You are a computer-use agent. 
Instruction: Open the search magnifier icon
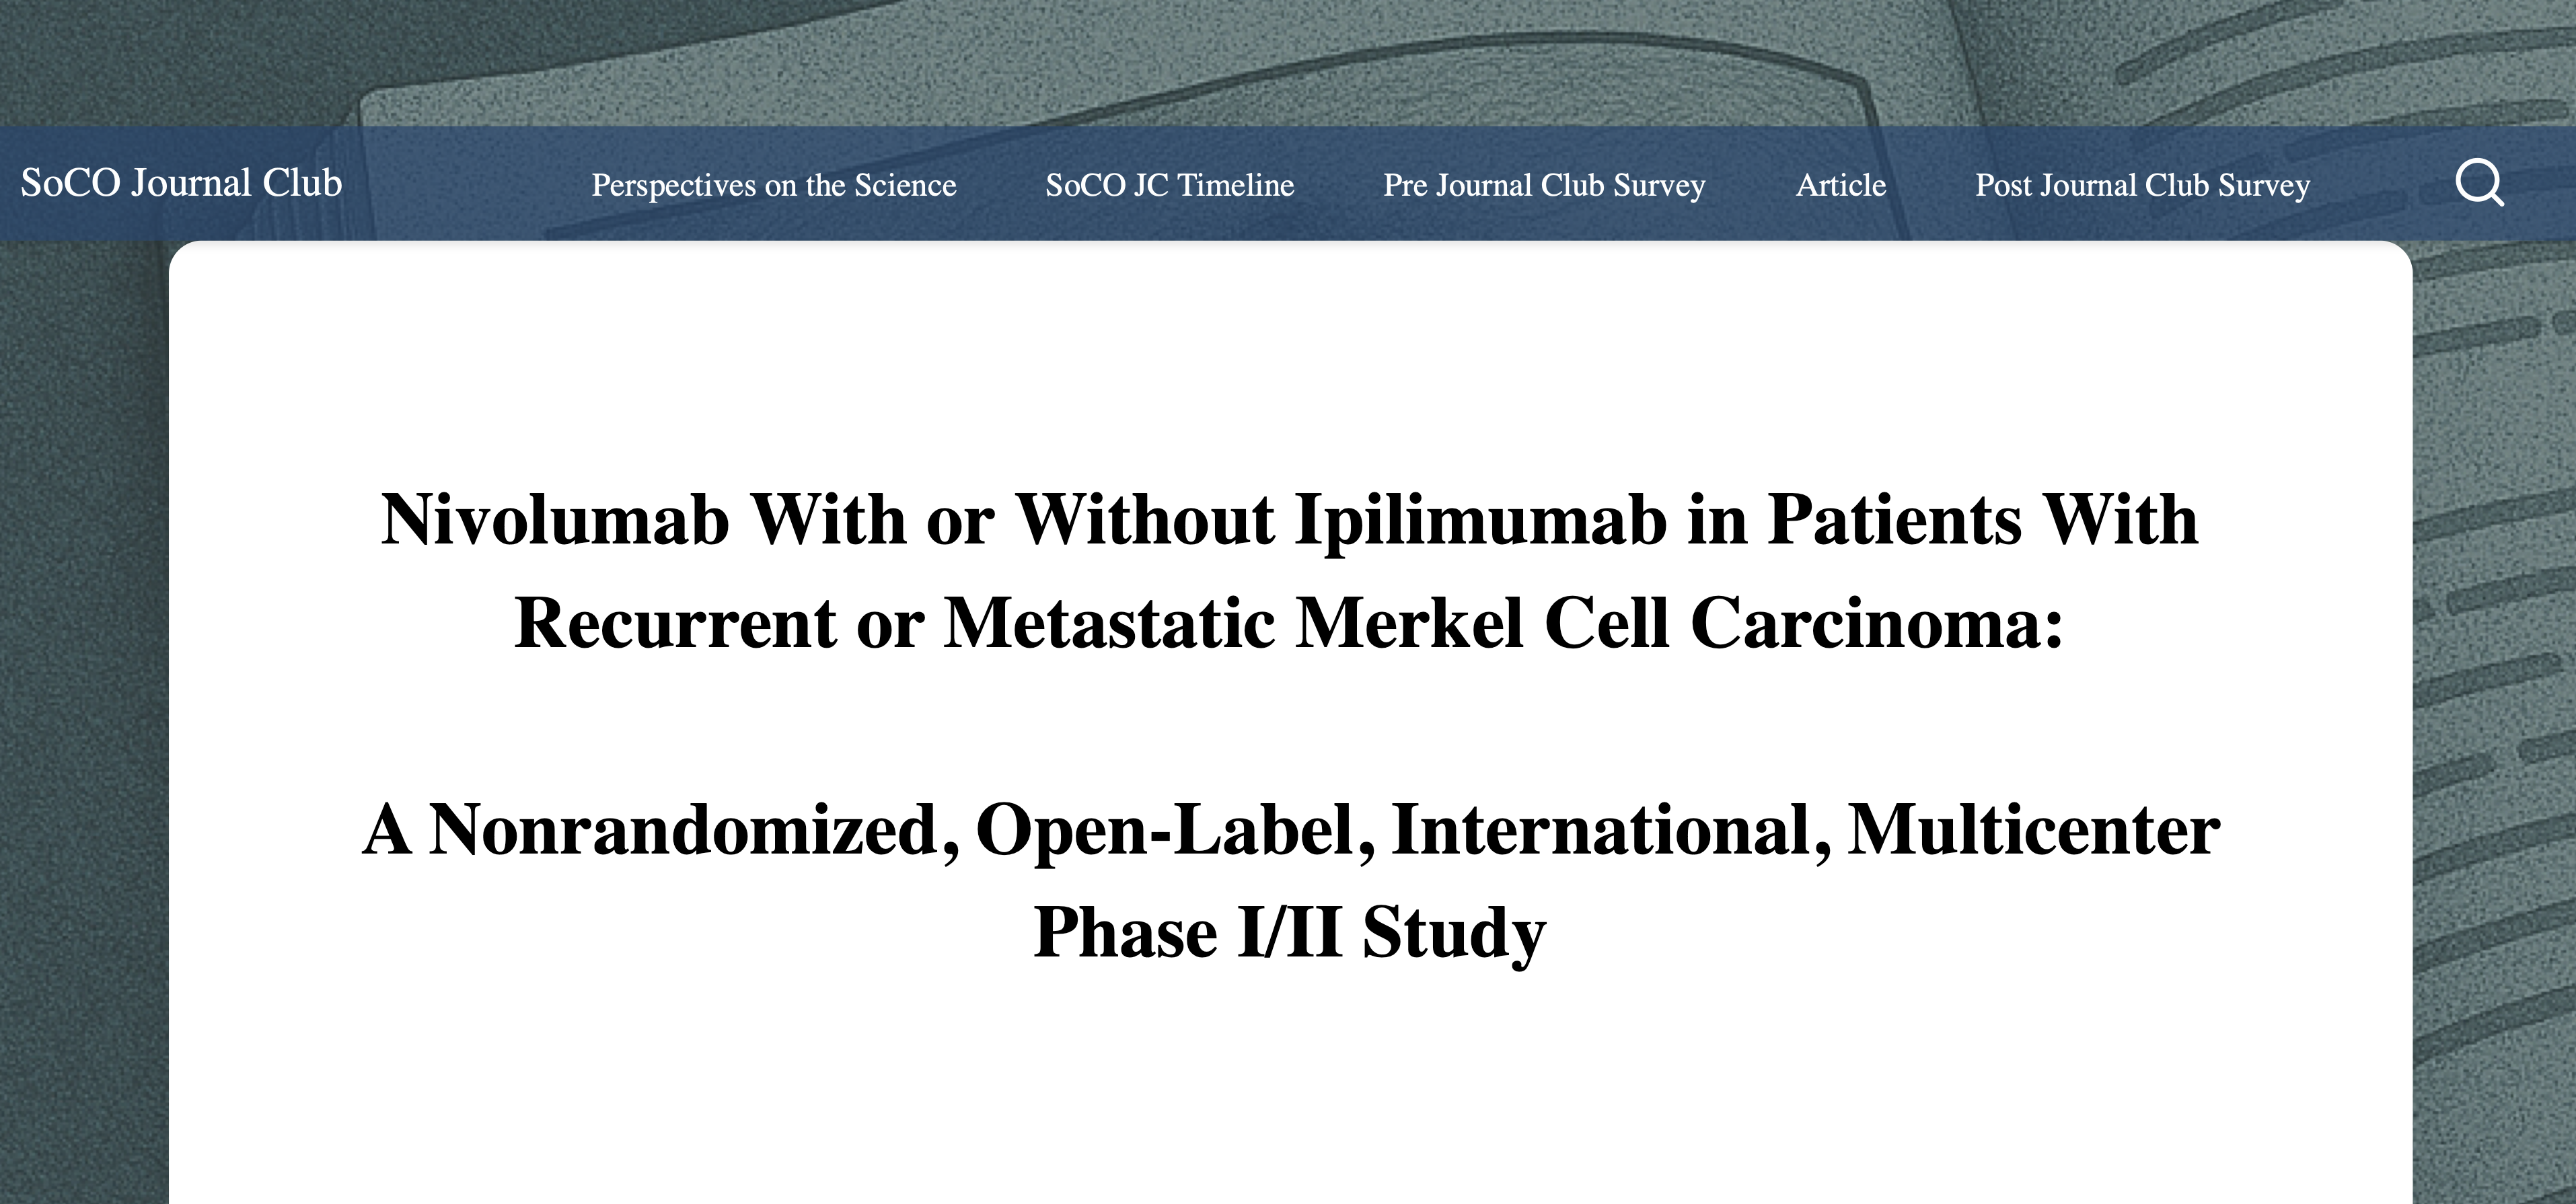coord(2480,183)
